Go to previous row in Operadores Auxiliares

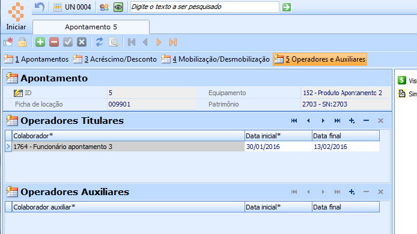coord(308,192)
